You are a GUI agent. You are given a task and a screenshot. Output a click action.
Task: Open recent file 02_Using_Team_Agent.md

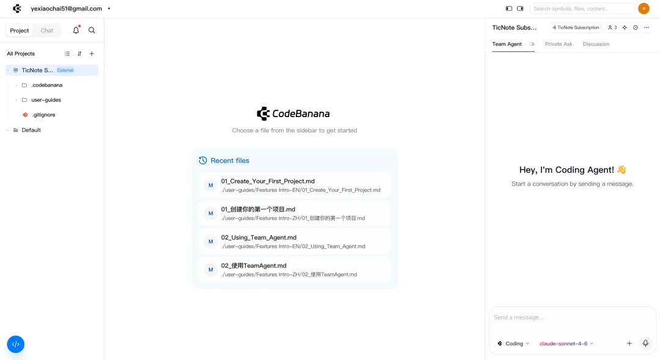(295, 242)
